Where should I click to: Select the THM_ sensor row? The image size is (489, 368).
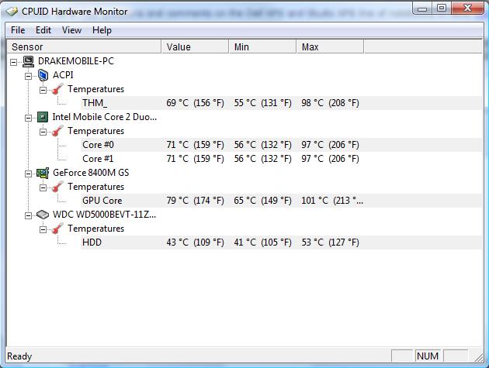(x=281, y=103)
